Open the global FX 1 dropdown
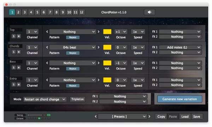 [123, 96]
